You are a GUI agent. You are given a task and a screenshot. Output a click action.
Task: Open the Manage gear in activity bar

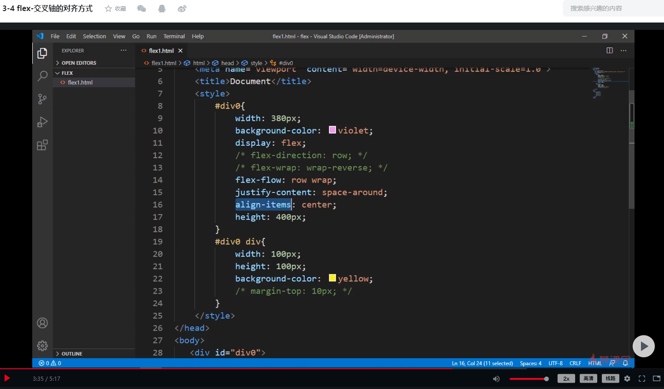point(42,346)
